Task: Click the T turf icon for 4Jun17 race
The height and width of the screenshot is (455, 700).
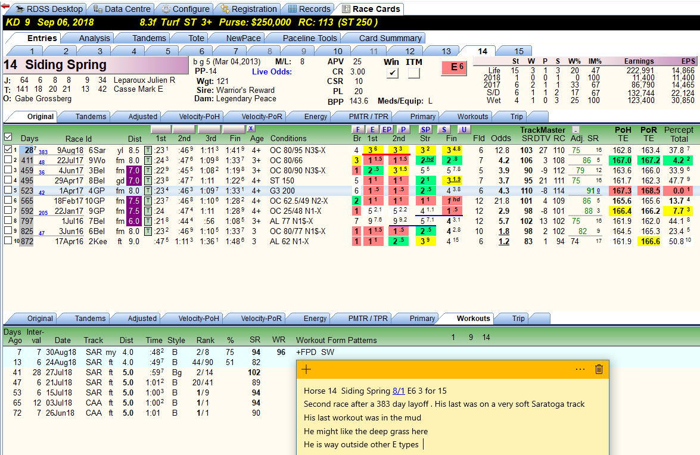Action: [x=148, y=171]
